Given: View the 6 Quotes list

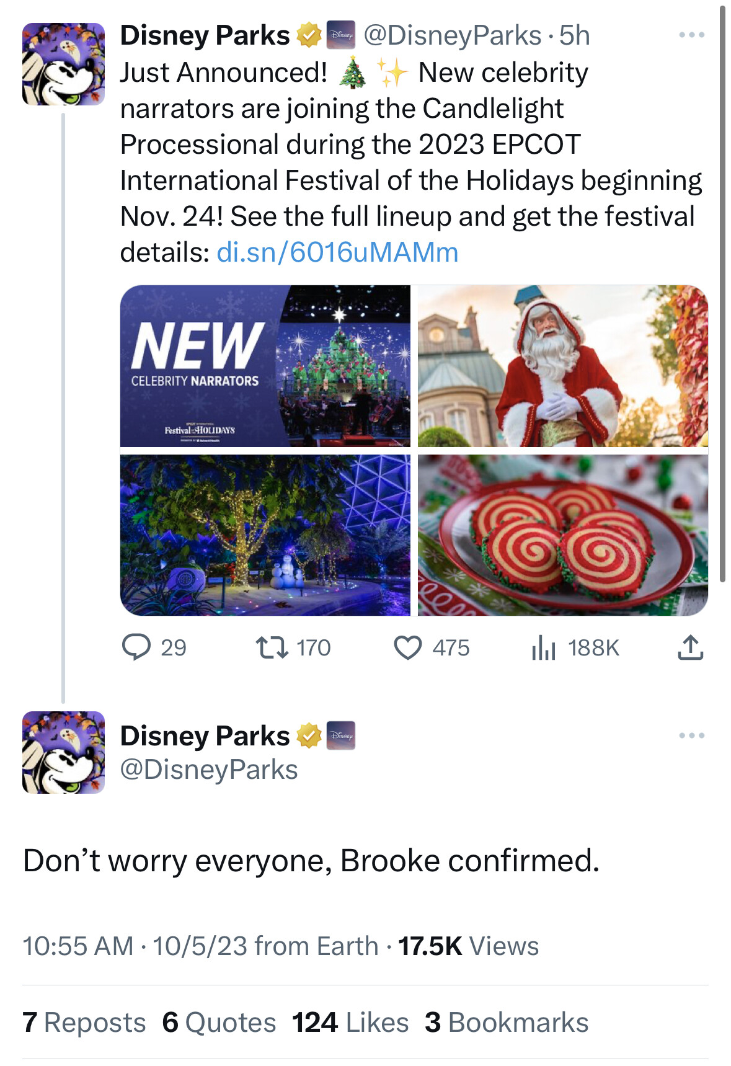Looking at the screenshot, I should coord(219,1023).
